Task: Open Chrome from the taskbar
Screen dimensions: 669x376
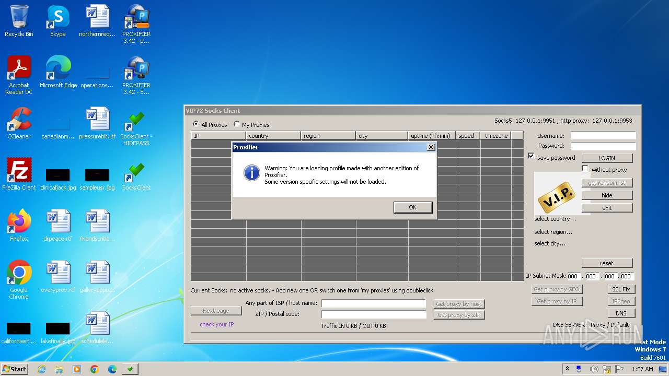Action: pos(95,369)
